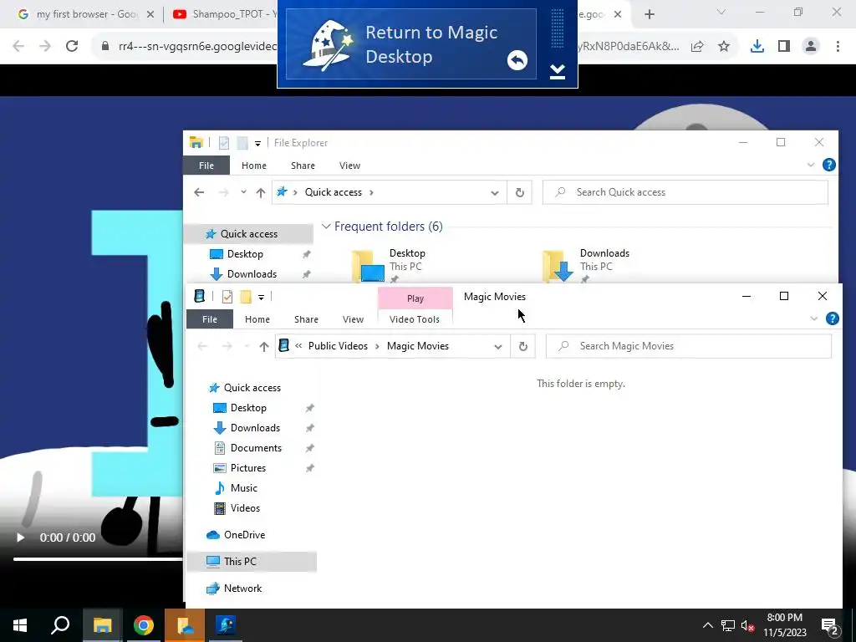This screenshot has height=642, width=856.
Task: Refresh the Magic Movies folder
Action: pos(523,346)
